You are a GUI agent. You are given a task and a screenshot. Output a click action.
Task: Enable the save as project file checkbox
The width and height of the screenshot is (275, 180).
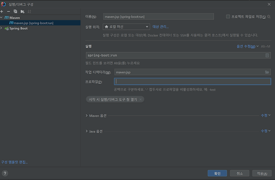click(228, 16)
